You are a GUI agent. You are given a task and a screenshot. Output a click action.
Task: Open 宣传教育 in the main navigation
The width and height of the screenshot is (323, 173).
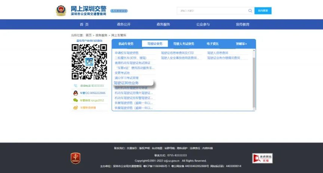(243, 24)
